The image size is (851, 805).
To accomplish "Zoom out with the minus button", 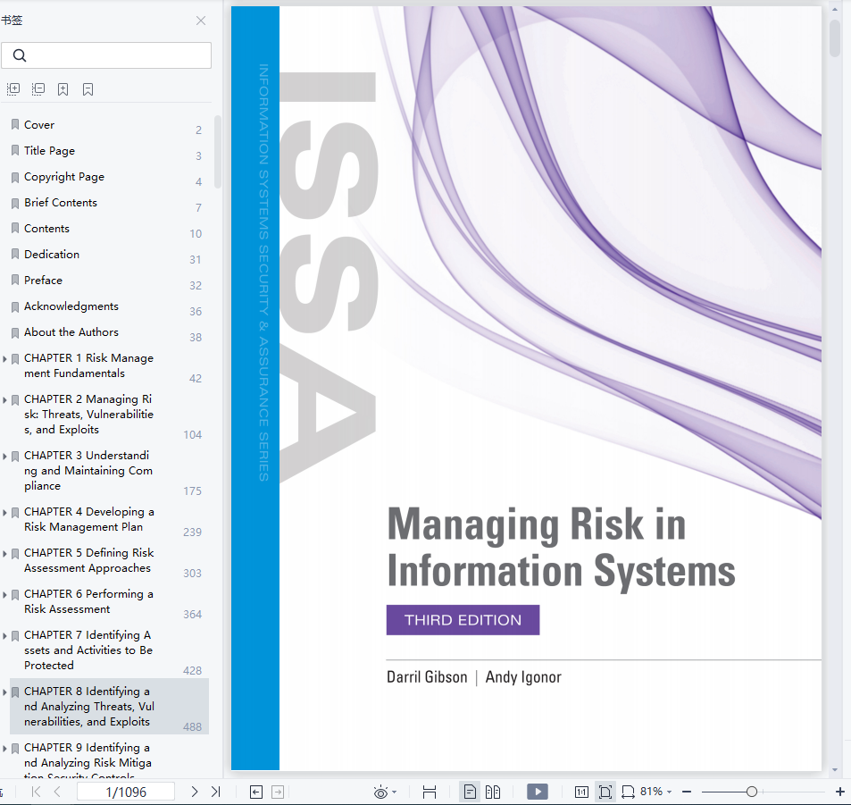I will click(687, 792).
